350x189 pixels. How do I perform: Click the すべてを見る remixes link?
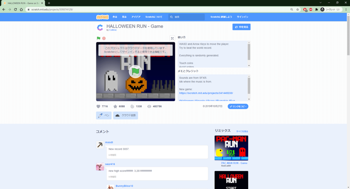[x=242, y=131]
